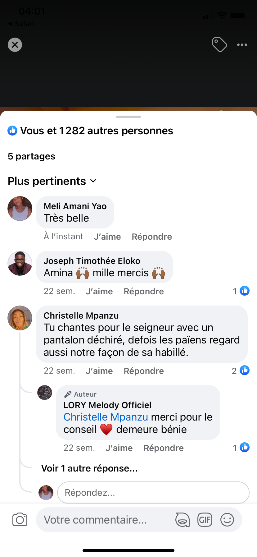
Task: Open the sticker picker in comment box
Action: click(183, 520)
